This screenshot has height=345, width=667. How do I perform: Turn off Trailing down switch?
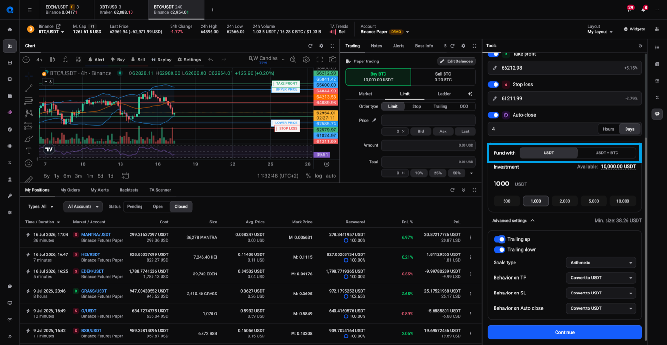click(x=499, y=250)
